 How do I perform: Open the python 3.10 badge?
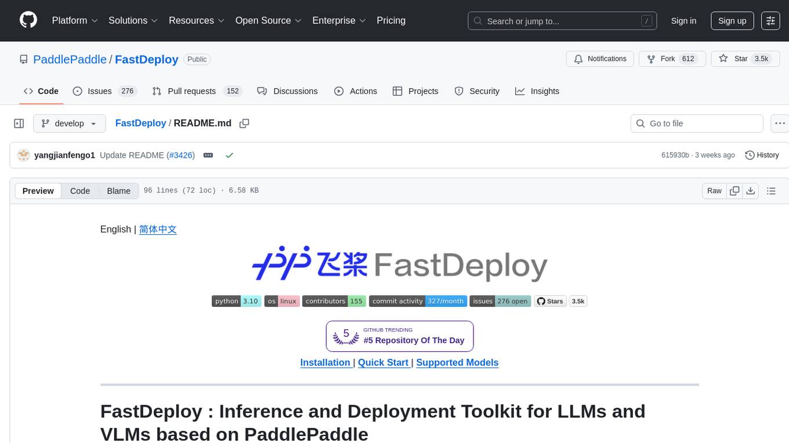[x=236, y=301]
